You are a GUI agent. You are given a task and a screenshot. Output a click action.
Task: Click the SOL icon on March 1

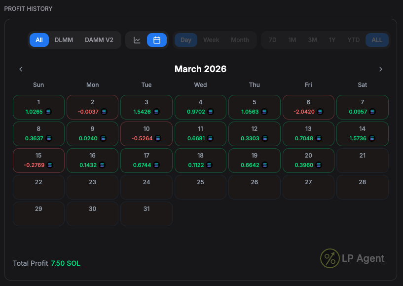48,112
